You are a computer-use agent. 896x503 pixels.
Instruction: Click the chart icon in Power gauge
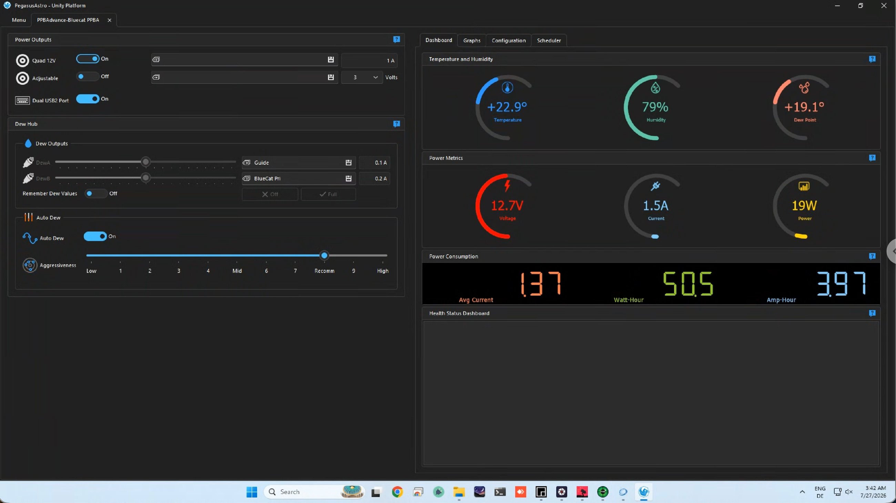click(x=804, y=186)
